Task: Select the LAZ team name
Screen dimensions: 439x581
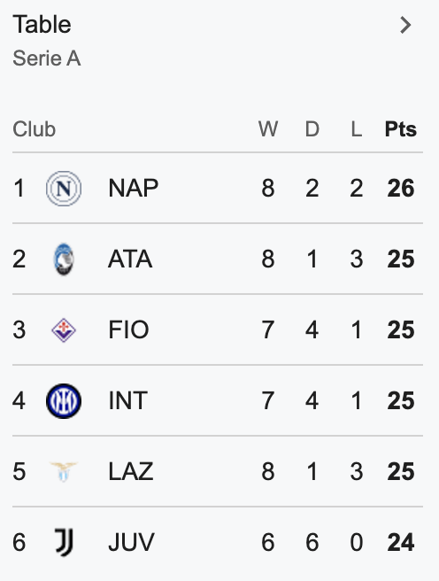Action: pyautogui.click(x=131, y=471)
